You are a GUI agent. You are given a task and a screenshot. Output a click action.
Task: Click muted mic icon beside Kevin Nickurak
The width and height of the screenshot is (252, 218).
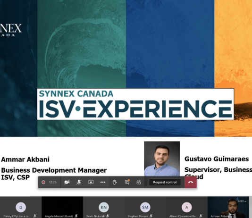[x=108, y=216]
